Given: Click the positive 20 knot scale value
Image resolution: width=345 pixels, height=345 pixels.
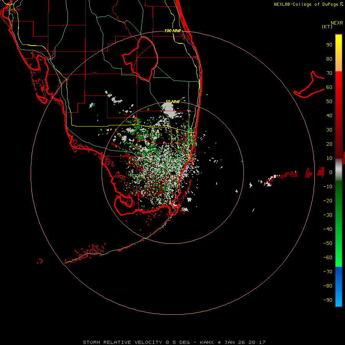Looking at the screenshot, I should (x=329, y=144).
